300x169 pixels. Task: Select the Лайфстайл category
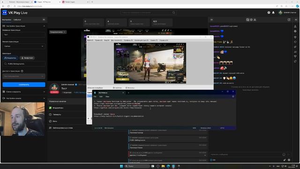click(27, 58)
